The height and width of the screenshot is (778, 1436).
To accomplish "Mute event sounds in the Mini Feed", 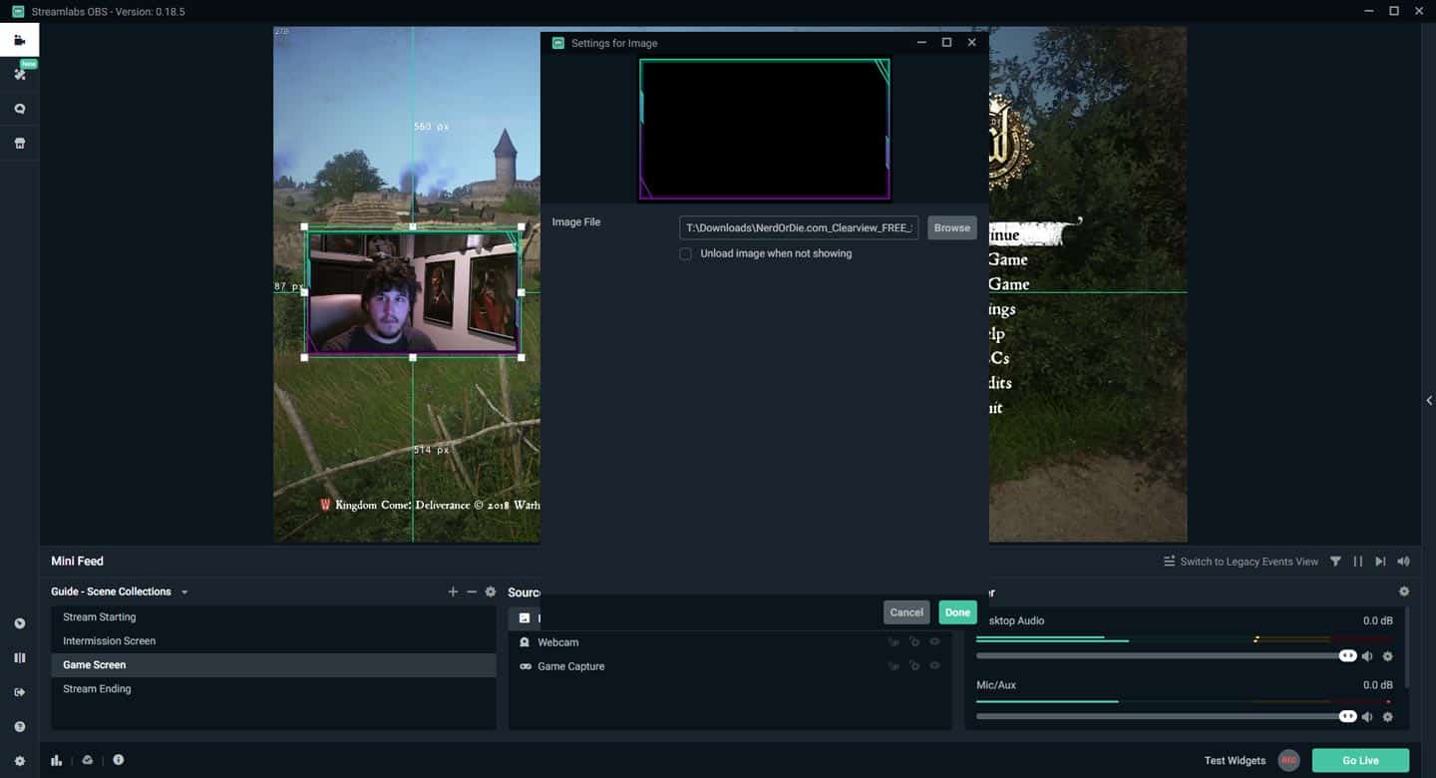I will point(1404,562).
